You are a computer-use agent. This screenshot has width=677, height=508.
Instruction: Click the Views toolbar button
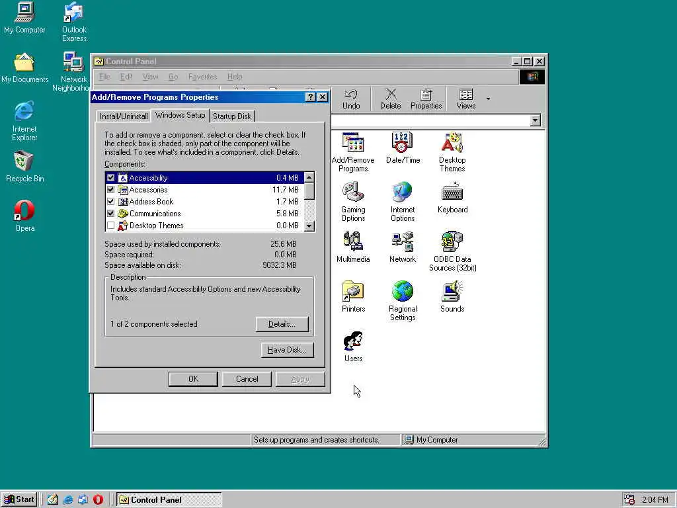(x=466, y=99)
